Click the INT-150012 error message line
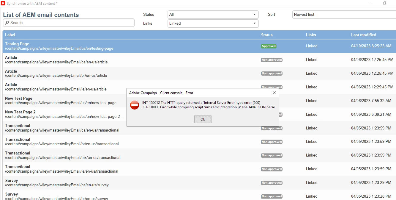 point(201,103)
